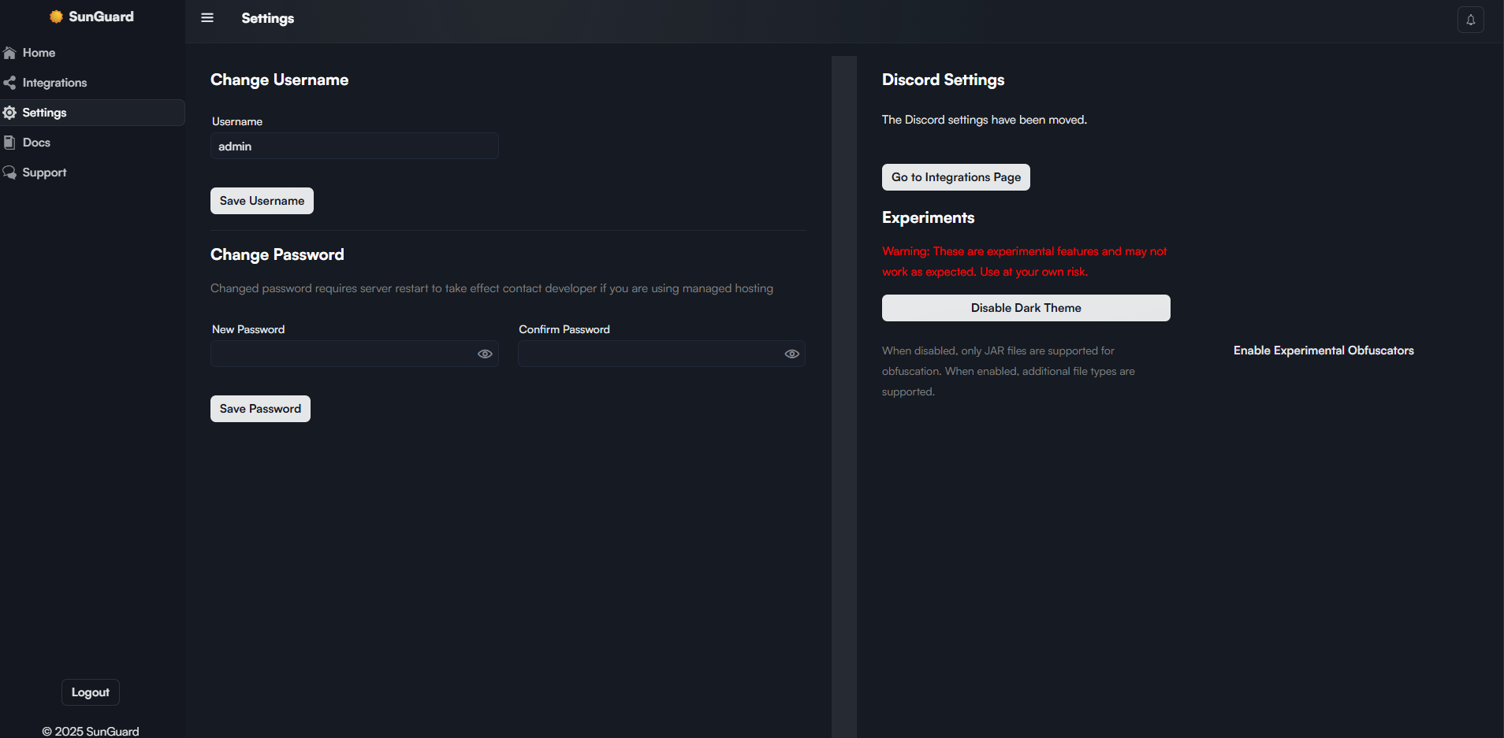The width and height of the screenshot is (1504, 738).
Task: Open Docs via its document icon
Action: coord(9,143)
